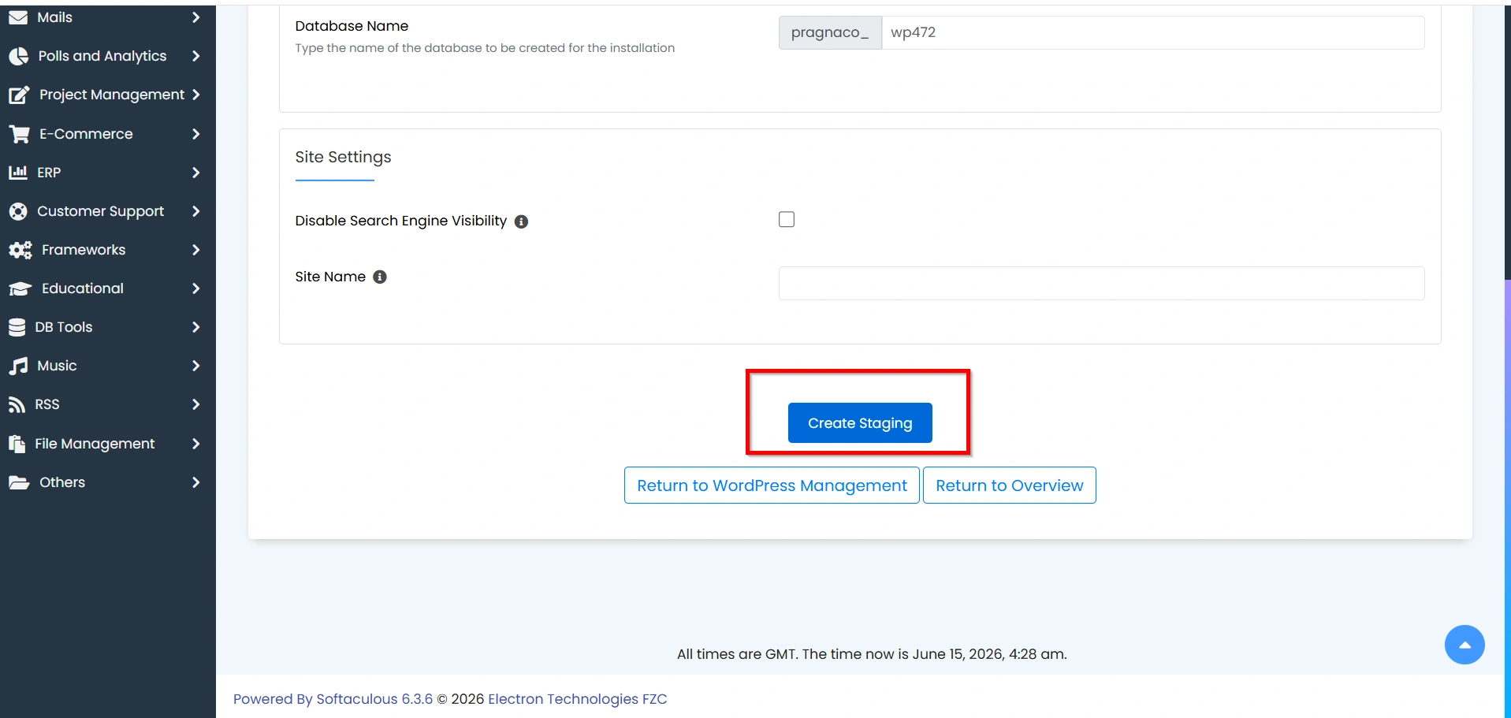Screen dimensions: 1511x718
Task: Open the Powered By Softaculous 6.3.6 link
Action: 333,699
